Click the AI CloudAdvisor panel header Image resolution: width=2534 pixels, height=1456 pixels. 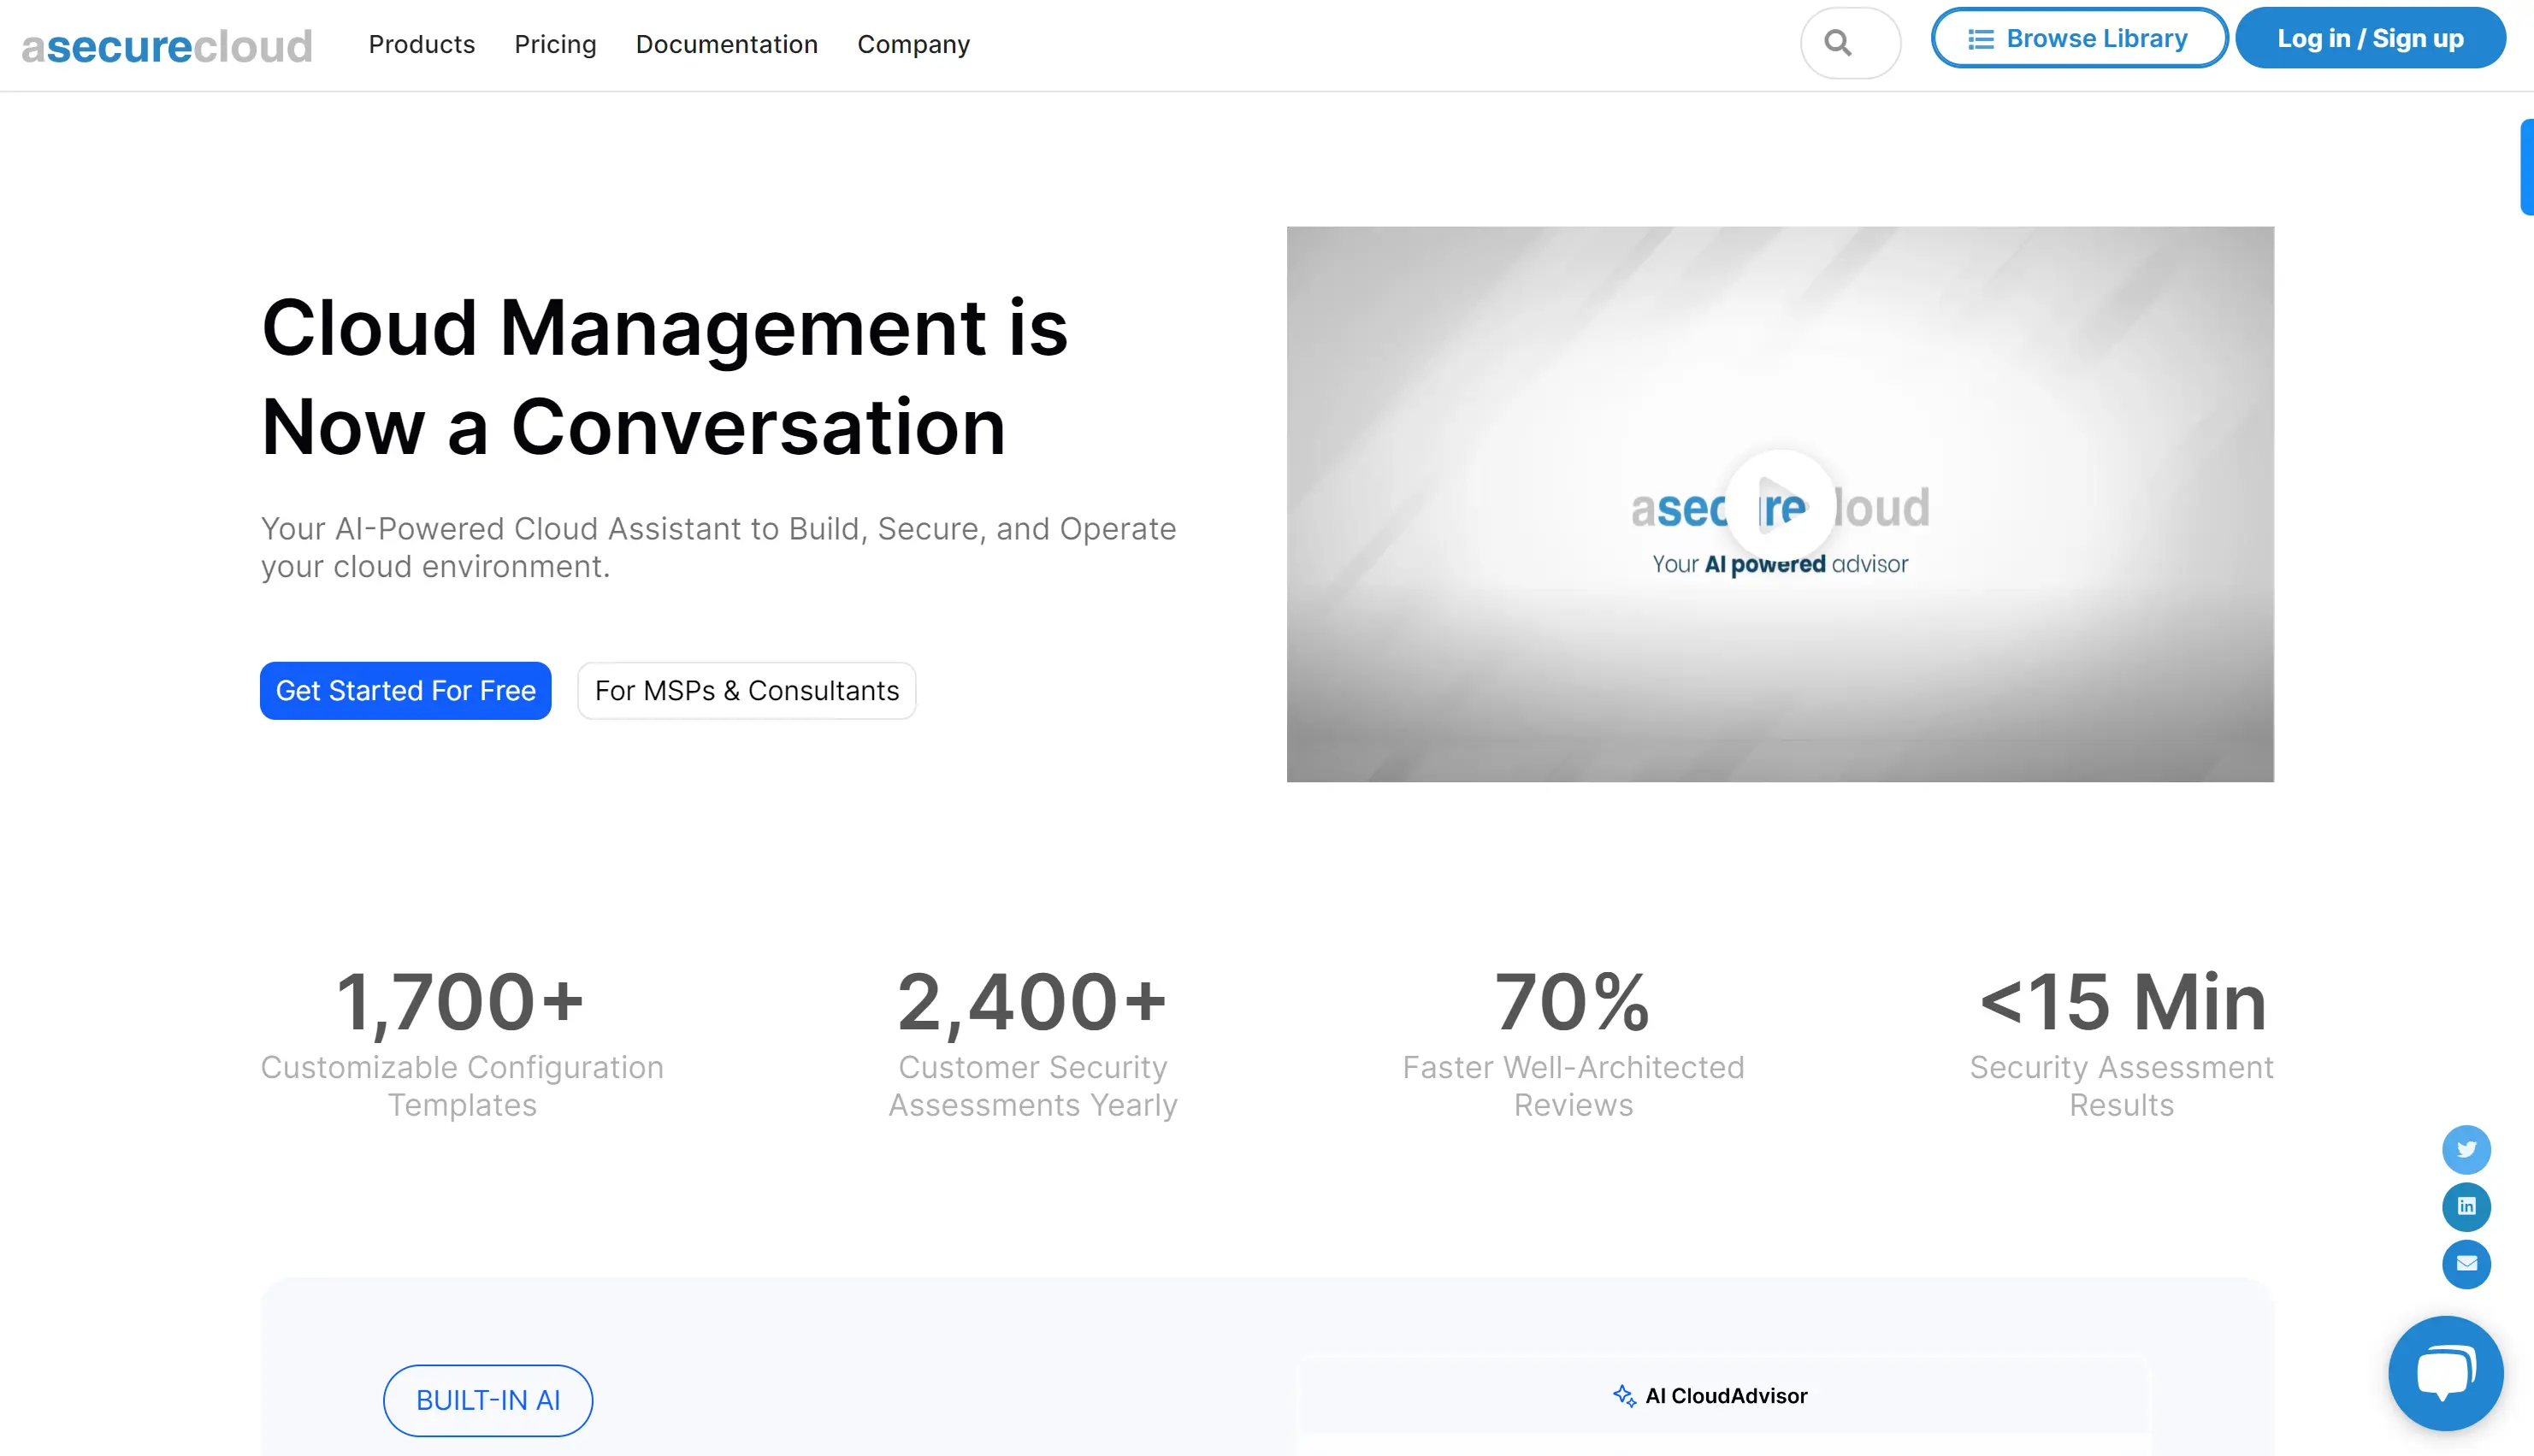click(1725, 1395)
